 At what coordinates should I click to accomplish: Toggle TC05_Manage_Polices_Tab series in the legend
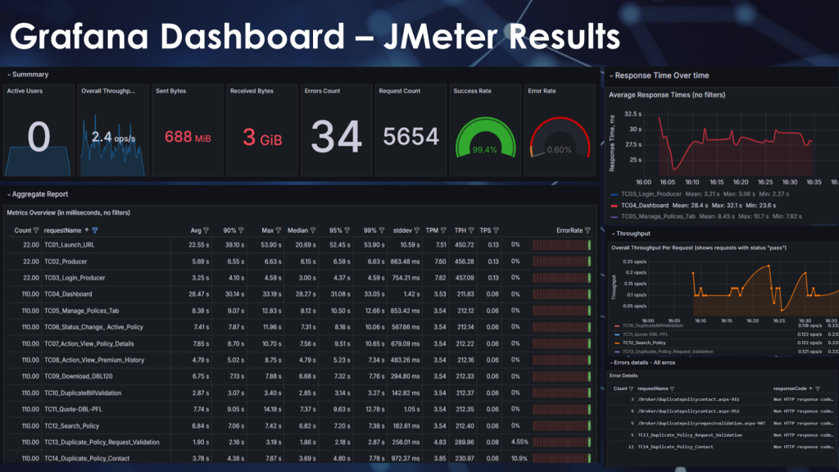(658, 216)
